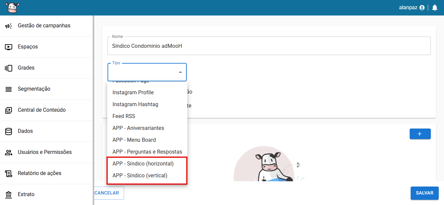
Task: Click the SALVAR button
Action: click(425, 193)
